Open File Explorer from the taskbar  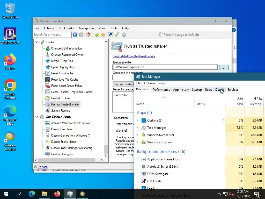point(45,194)
